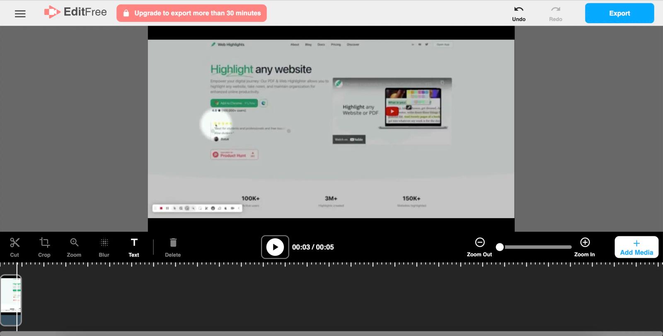The width and height of the screenshot is (663, 336).
Task: Select the Zoom magnifier tool
Action: tap(74, 247)
